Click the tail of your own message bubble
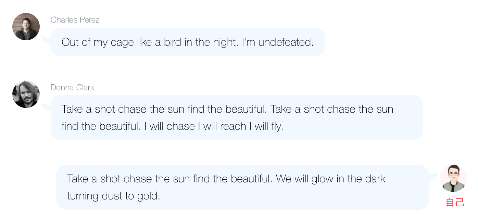 pyautogui.click(x=433, y=177)
